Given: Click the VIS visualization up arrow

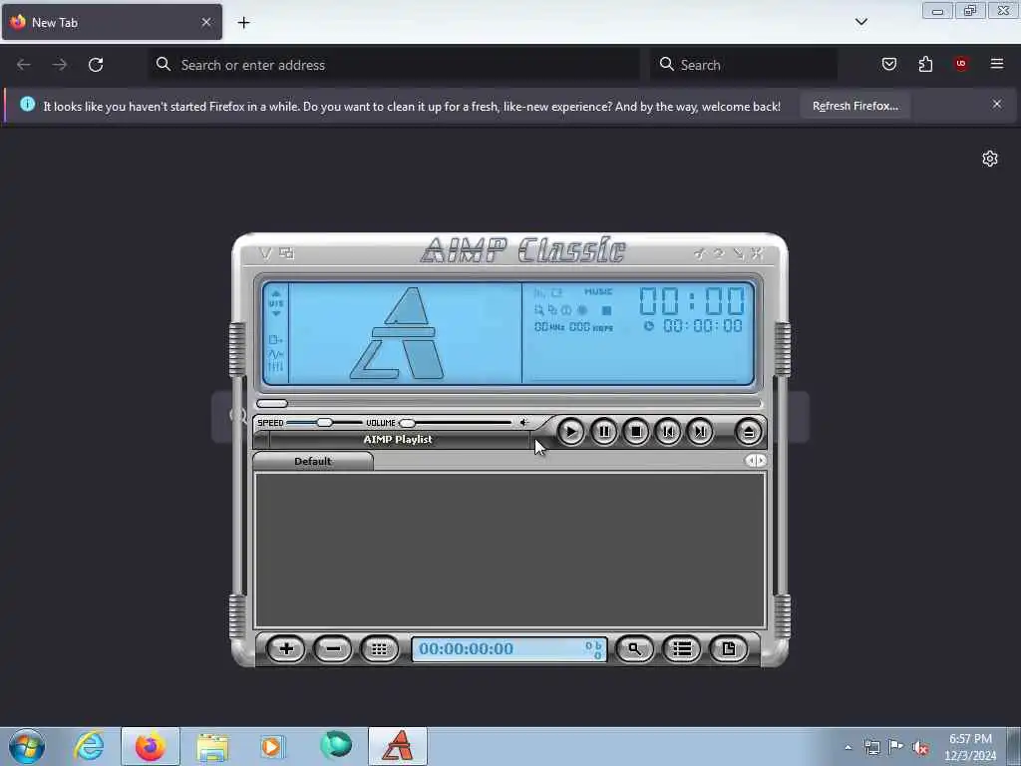Looking at the screenshot, I should tap(276, 294).
